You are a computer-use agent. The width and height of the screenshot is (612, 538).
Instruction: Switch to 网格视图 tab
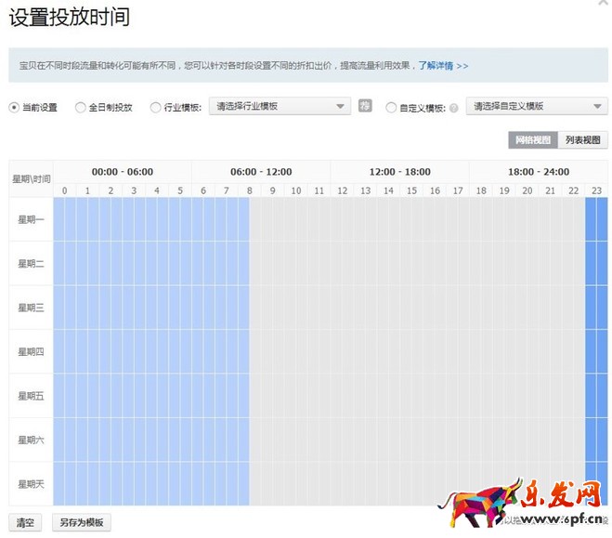[x=533, y=140]
